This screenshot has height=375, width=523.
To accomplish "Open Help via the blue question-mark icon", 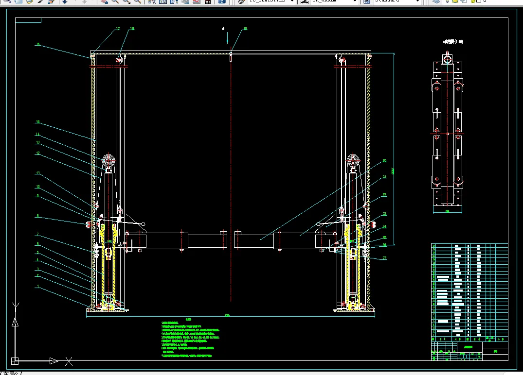I will click(x=222, y=1).
